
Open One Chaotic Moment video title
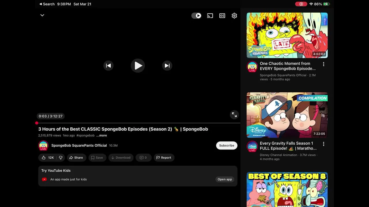click(x=287, y=66)
